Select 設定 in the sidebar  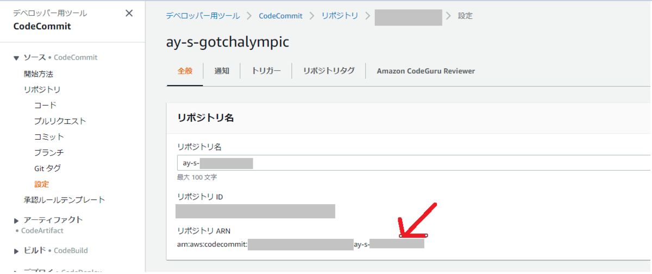pyautogui.click(x=41, y=184)
